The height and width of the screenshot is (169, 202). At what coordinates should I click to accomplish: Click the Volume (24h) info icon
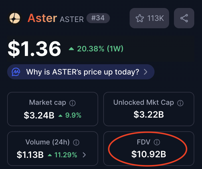76,142
